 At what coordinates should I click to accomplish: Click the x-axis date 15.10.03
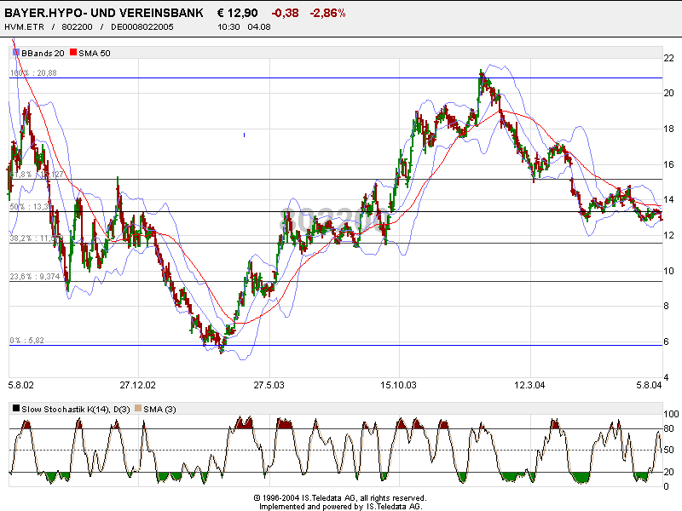click(398, 385)
